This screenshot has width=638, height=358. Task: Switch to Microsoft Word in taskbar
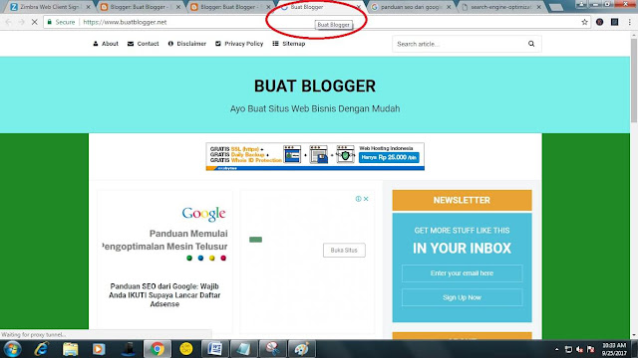[x=215, y=349]
